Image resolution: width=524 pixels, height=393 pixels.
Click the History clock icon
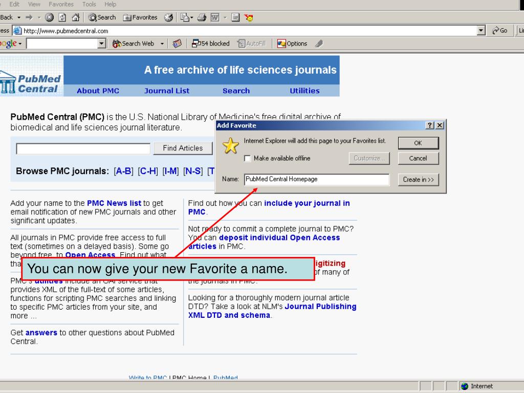tap(169, 17)
